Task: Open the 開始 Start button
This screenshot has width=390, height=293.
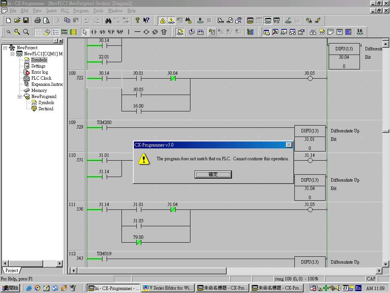Action: (x=10, y=288)
